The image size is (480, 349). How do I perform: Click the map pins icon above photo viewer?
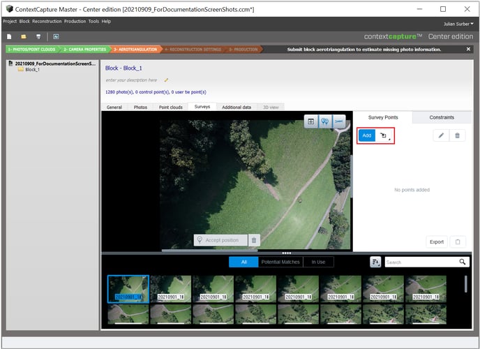point(324,121)
